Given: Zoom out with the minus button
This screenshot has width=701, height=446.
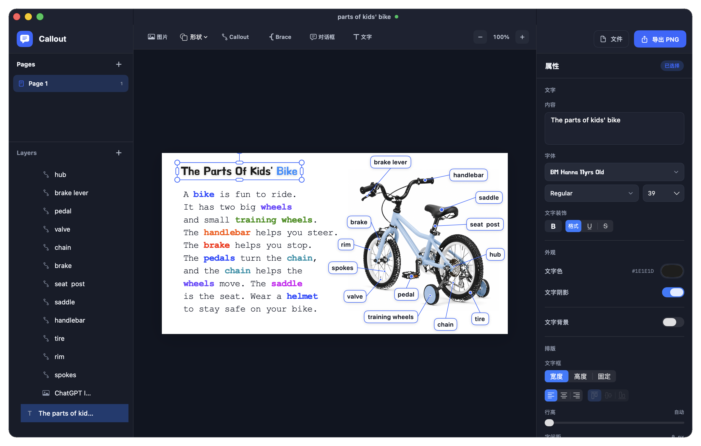Looking at the screenshot, I should pos(480,37).
